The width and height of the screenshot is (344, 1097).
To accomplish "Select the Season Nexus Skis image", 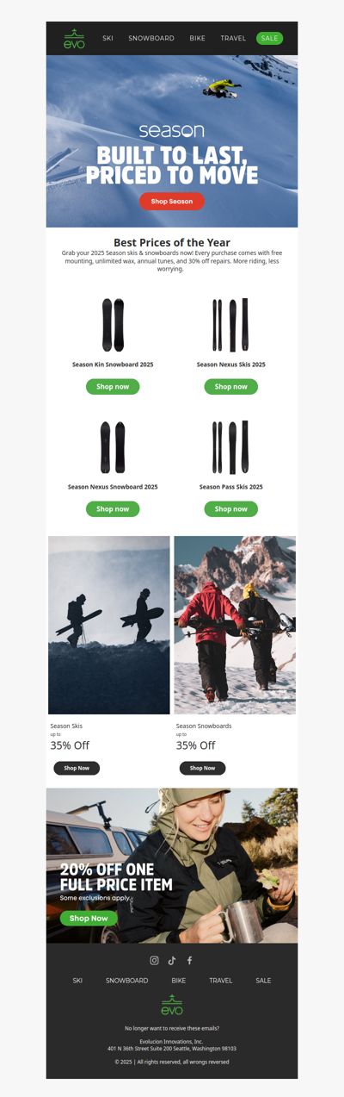I will point(230,324).
